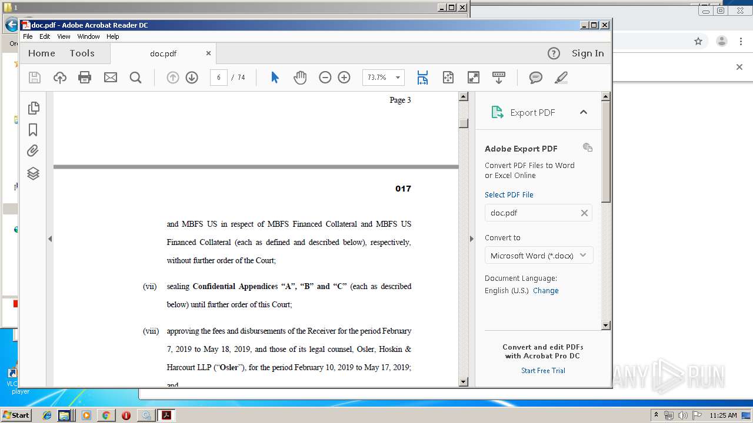Open the View menu

coord(64,36)
